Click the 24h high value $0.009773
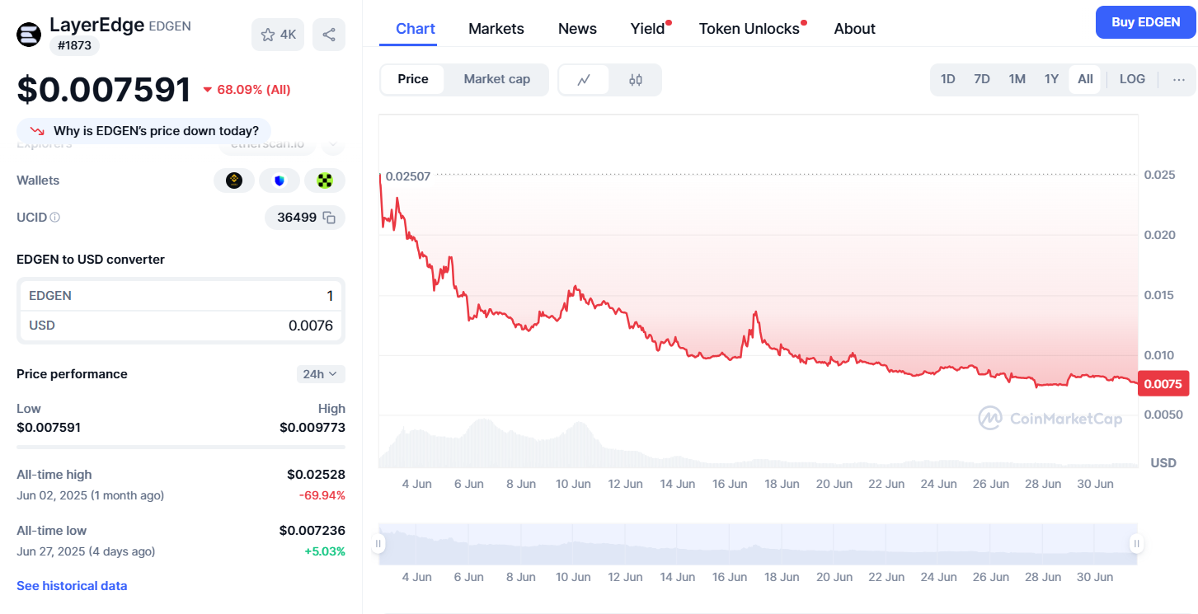Viewport: 1198px width, 614px height. (x=312, y=427)
